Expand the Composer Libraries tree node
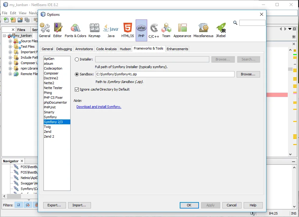The width and height of the screenshot is (299, 217). (x=10, y=63)
